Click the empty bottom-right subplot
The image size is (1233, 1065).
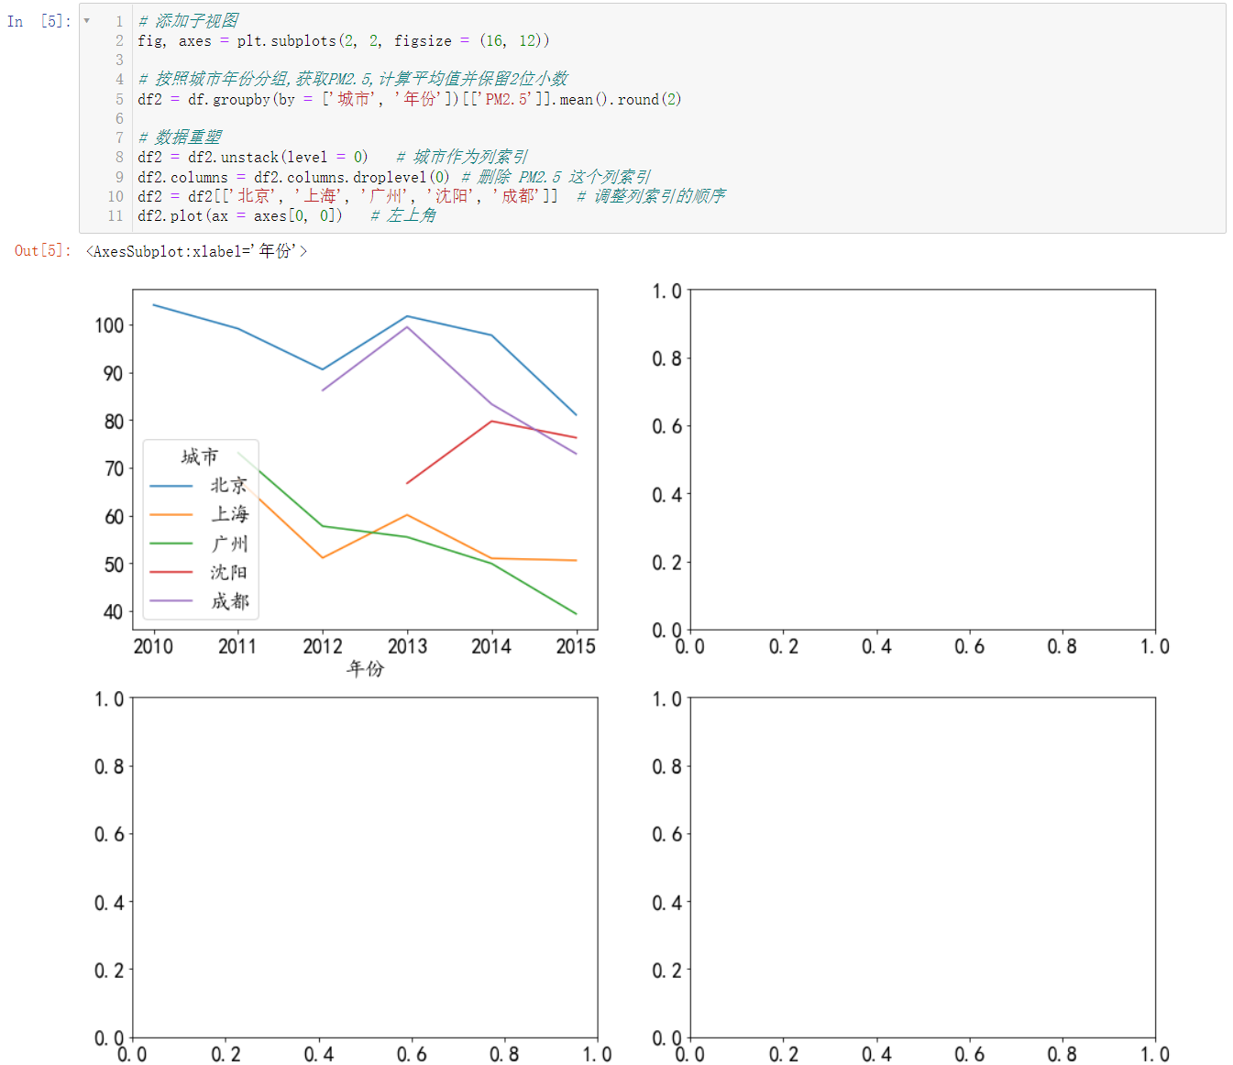click(x=922, y=868)
